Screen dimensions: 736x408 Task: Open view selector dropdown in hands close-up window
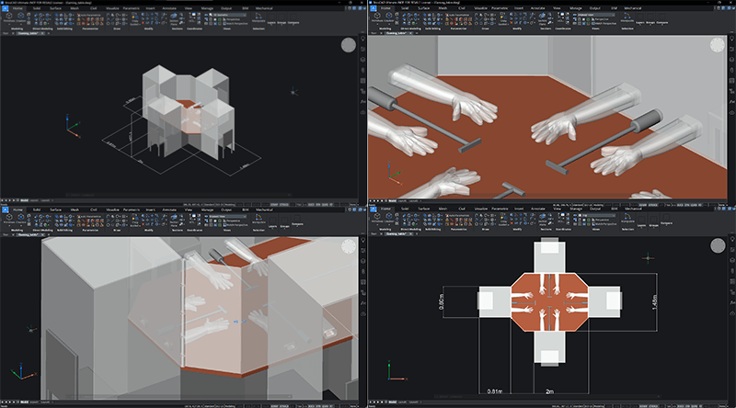click(596, 15)
